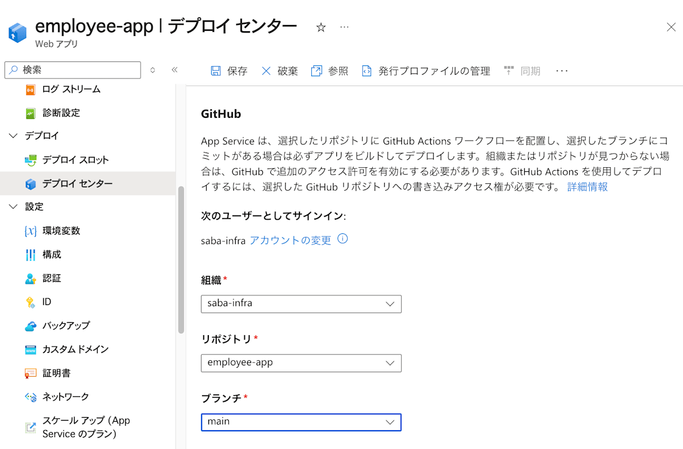Click the search magnifier icon
Image resolution: width=683 pixels, height=449 pixels.
point(14,70)
